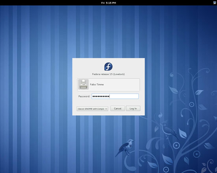Click the Cancel button
The width and height of the screenshot is (217, 173).
coord(118,109)
